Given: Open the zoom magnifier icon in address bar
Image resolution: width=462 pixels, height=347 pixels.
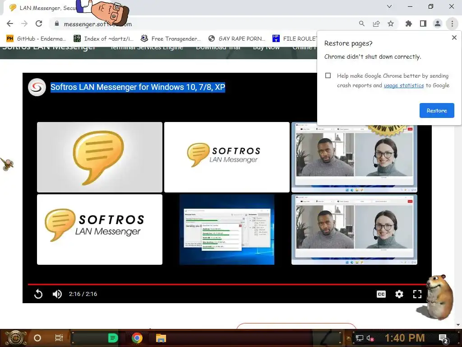Looking at the screenshot, I should [361, 23].
